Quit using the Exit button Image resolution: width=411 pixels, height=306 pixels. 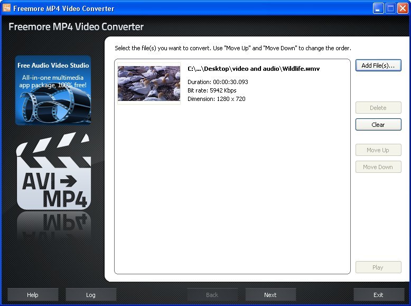(378, 295)
